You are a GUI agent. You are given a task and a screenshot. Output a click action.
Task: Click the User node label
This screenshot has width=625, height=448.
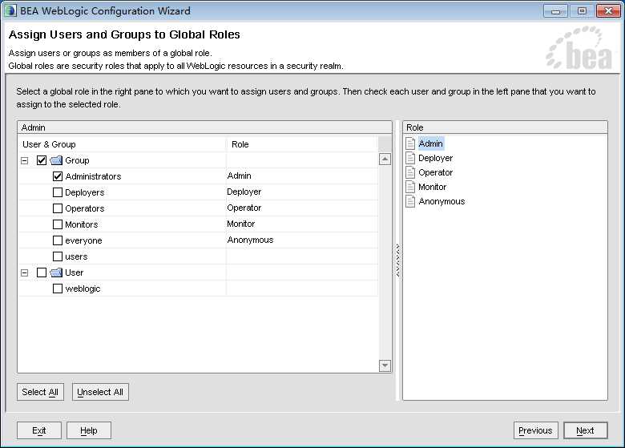[75, 272]
